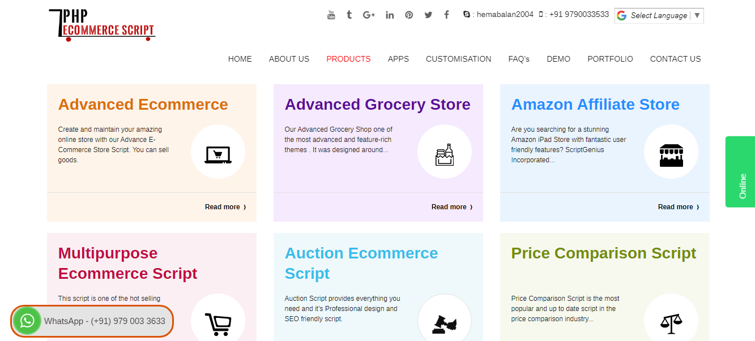
Task: Expand the Select Language dropdown
Action: tap(659, 15)
